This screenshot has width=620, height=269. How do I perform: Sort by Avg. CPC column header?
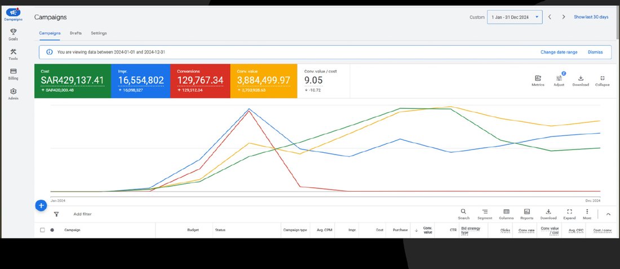576,230
